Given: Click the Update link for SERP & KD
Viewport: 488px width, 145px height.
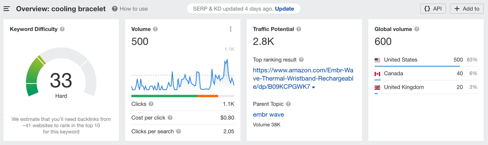Looking at the screenshot, I should [x=284, y=8].
